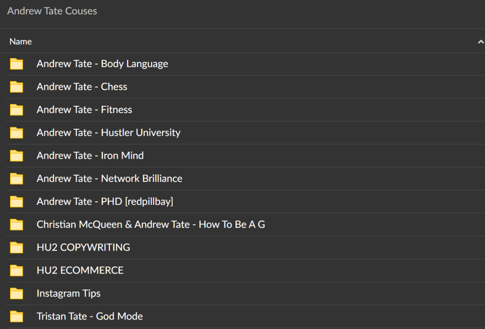
Task: Click the HU2 COPYWRITING folder icon
Action: click(17, 247)
